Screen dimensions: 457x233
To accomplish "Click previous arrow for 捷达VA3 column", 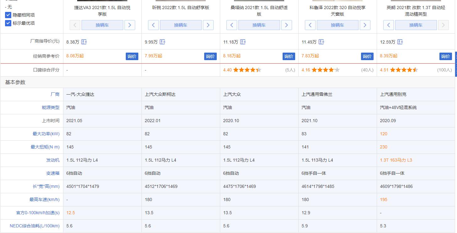I will (75, 25).
